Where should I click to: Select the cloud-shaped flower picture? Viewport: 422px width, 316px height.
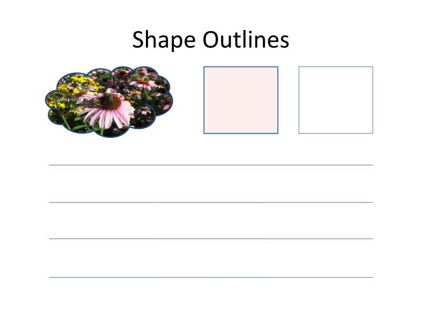click(x=109, y=102)
